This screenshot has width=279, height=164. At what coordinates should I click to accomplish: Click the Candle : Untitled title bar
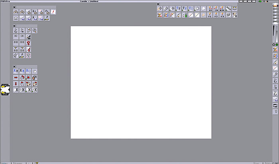(x=139, y=2)
